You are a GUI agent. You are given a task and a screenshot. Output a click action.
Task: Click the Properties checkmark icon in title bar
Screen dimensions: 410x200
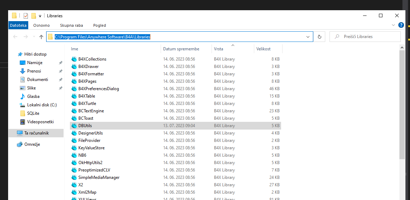(x=26, y=16)
